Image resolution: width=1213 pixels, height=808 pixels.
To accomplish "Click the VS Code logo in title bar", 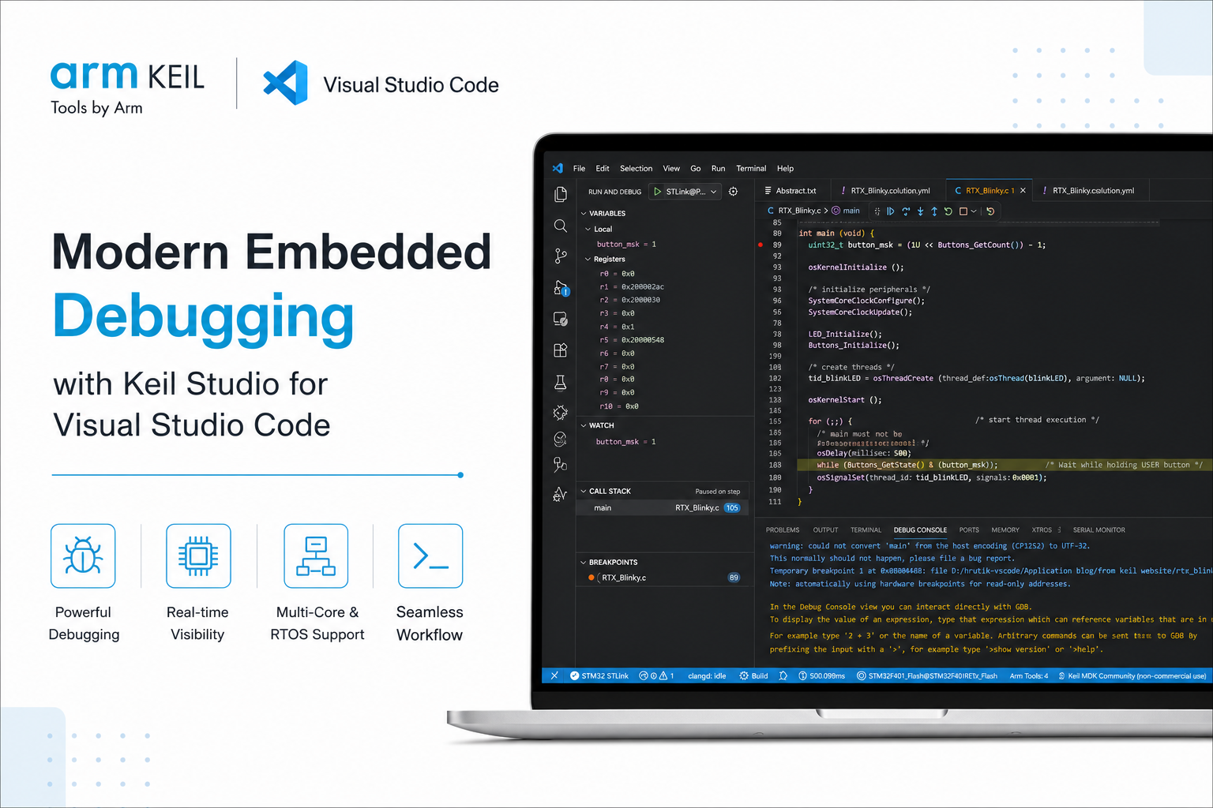I will pyautogui.click(x=558, y=168).
